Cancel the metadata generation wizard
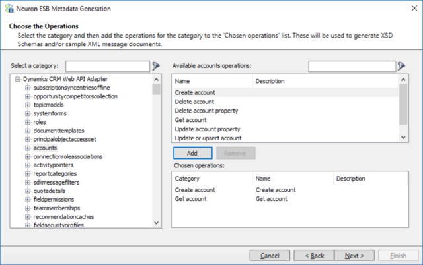 click(x=270, y=256)
